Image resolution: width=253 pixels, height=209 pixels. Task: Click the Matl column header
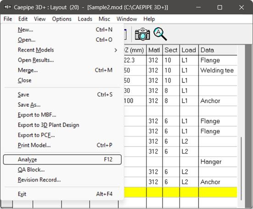pyautogui.click(x=155, y=50)
